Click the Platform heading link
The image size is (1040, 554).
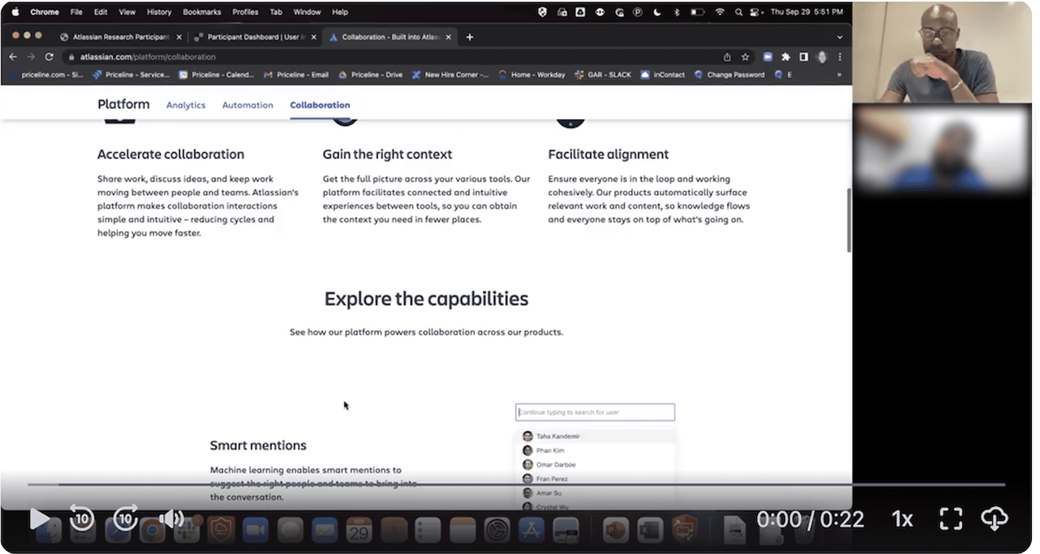pos(123,104)
